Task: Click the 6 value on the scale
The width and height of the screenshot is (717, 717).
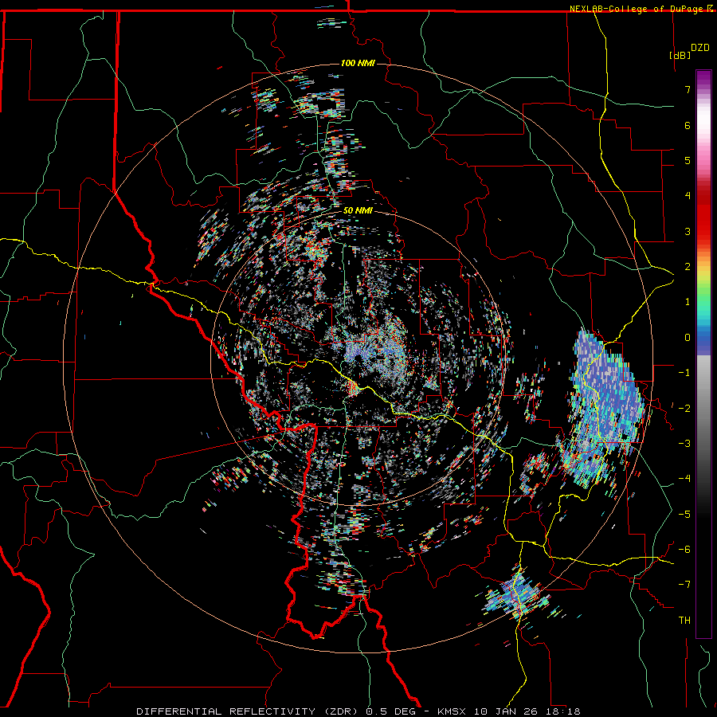Action: click(x=688, y=125)
